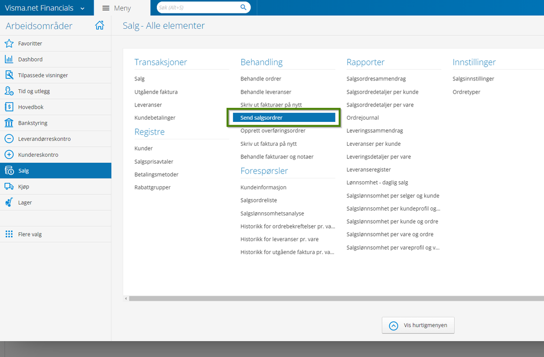Select Dashbord in the sidebar

(56, 59)
